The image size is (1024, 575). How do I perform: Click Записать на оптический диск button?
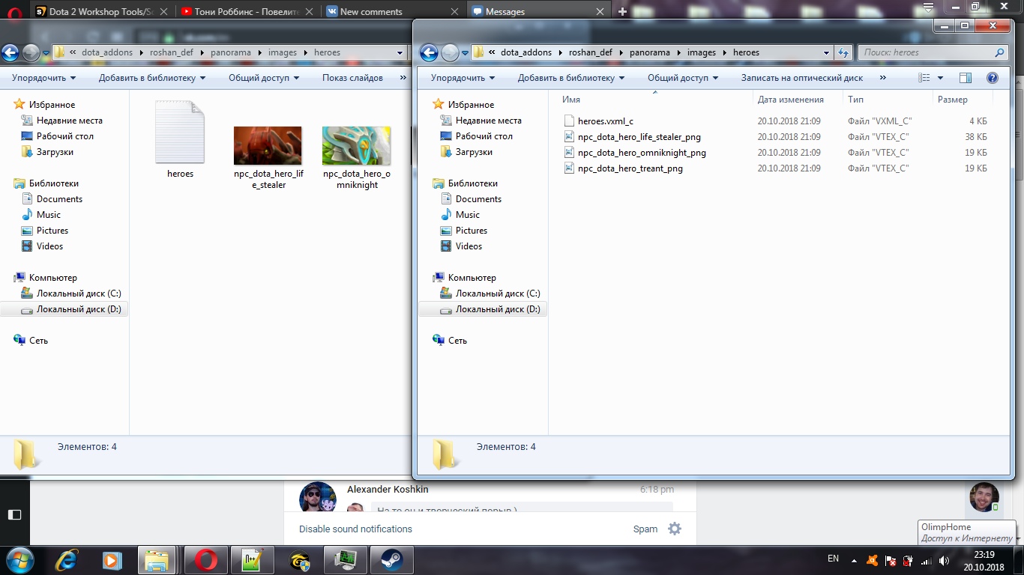pyautogui.click(x=802, y=78)
